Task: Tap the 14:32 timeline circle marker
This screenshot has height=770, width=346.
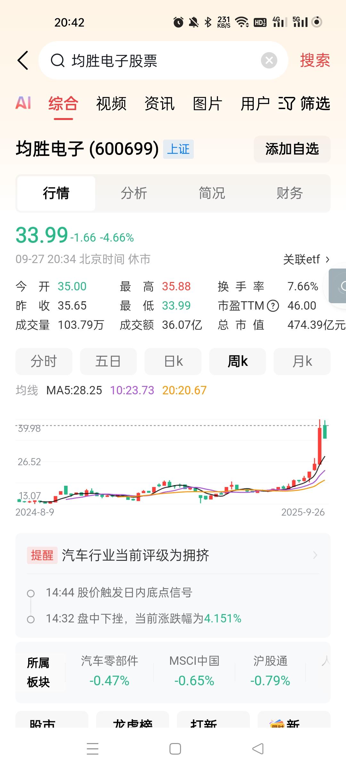Action: [31, 620]
